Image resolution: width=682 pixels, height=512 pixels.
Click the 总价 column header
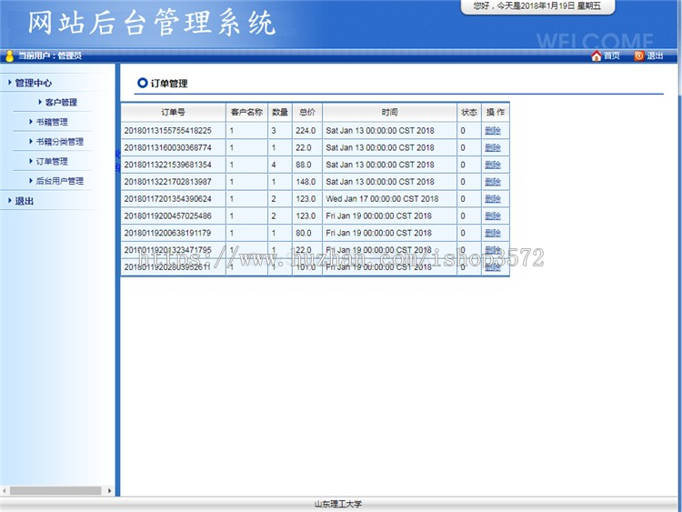(307, 112)
